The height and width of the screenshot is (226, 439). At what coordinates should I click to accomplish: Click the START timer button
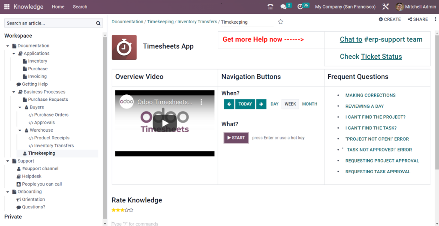pos(236,138)
